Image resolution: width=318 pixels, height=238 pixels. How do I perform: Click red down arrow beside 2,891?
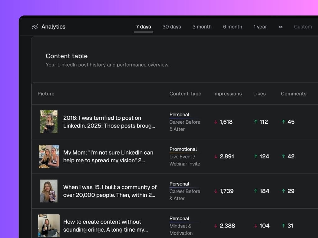click(x=216, y=156)
